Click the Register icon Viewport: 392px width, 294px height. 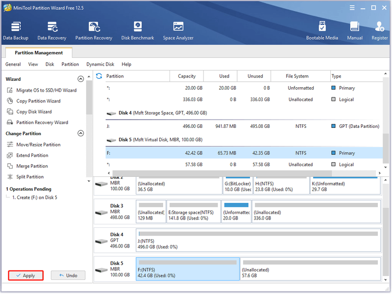coord(379,31)
